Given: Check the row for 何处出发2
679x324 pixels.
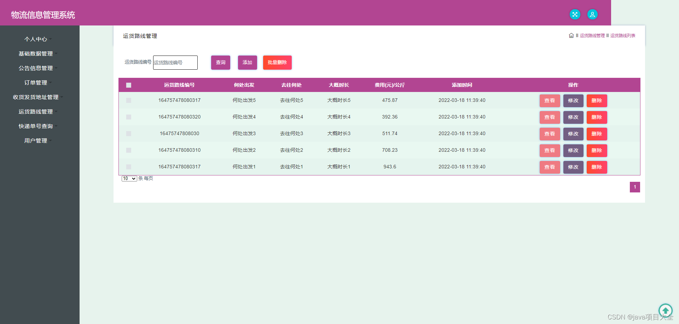Looking at the screenshot, I should pos(129,150).
